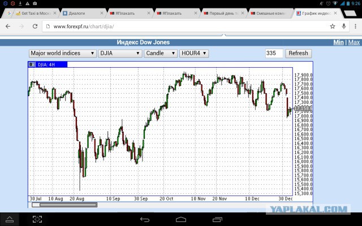Viewport: 362px width, 226px height.
Task: Click the DJIA: 4H chart label
Action: [x=46, y=64]
